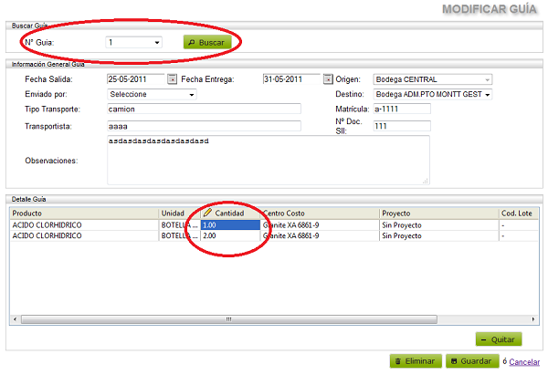This screenshot has height=375, width=548.
Task: Click the Eliminar button
Action: click(x=416, y=361)
